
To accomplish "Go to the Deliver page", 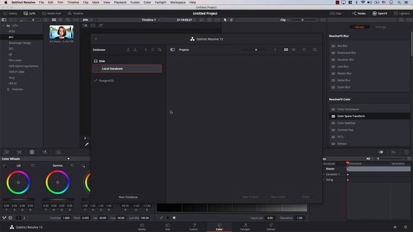I will 271,227.
